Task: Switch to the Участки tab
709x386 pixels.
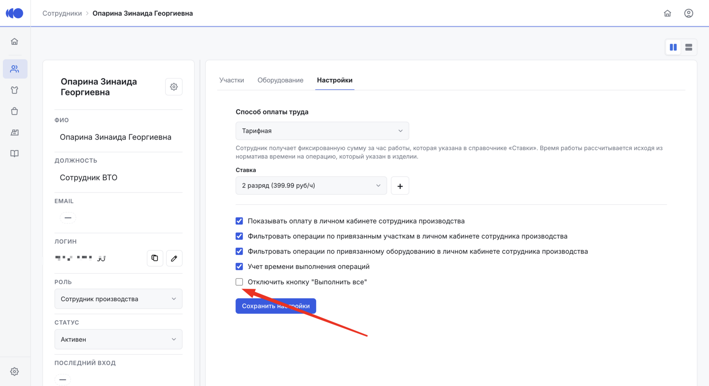Action: [x=232, y=80]
